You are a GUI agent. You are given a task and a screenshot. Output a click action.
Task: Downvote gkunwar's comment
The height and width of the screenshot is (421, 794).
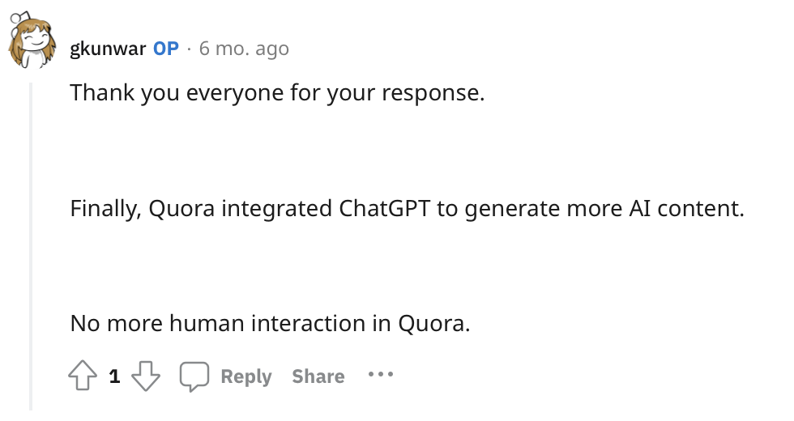coord(146,376)
